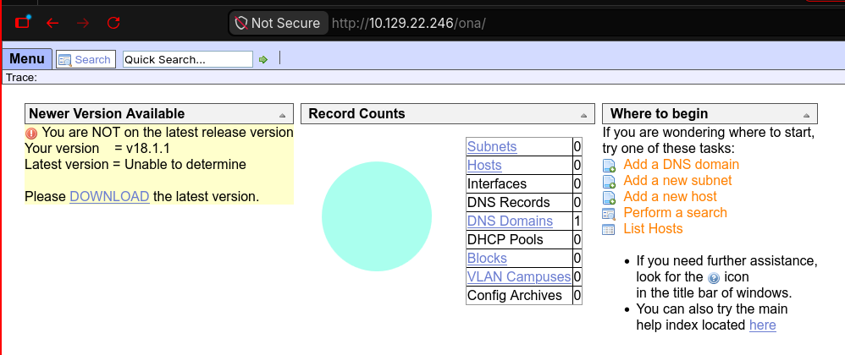Open the VLAN Campuses link
The width and height of the screenshot is (845, 355).
(519, 277)
